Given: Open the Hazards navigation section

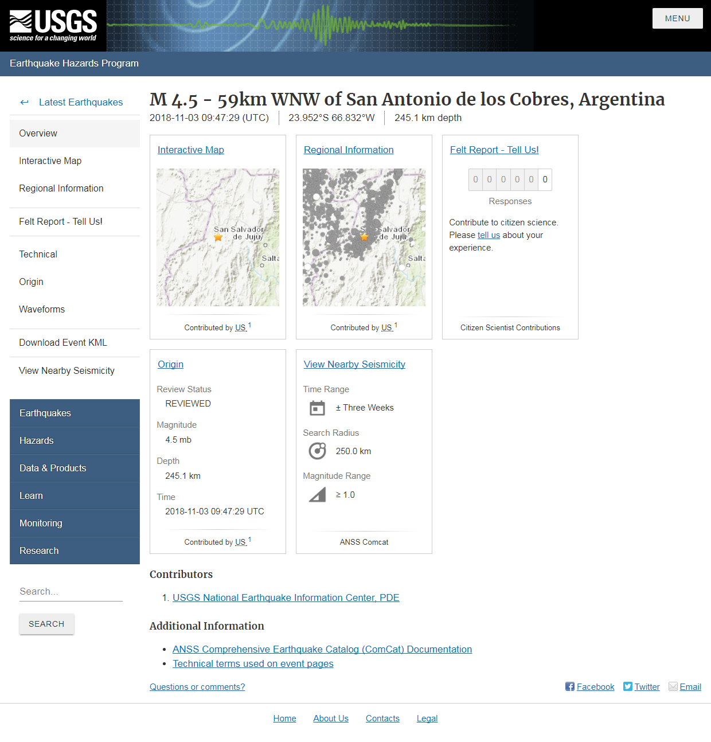Looking at the screenshot, I should click(x=36, y=440).
